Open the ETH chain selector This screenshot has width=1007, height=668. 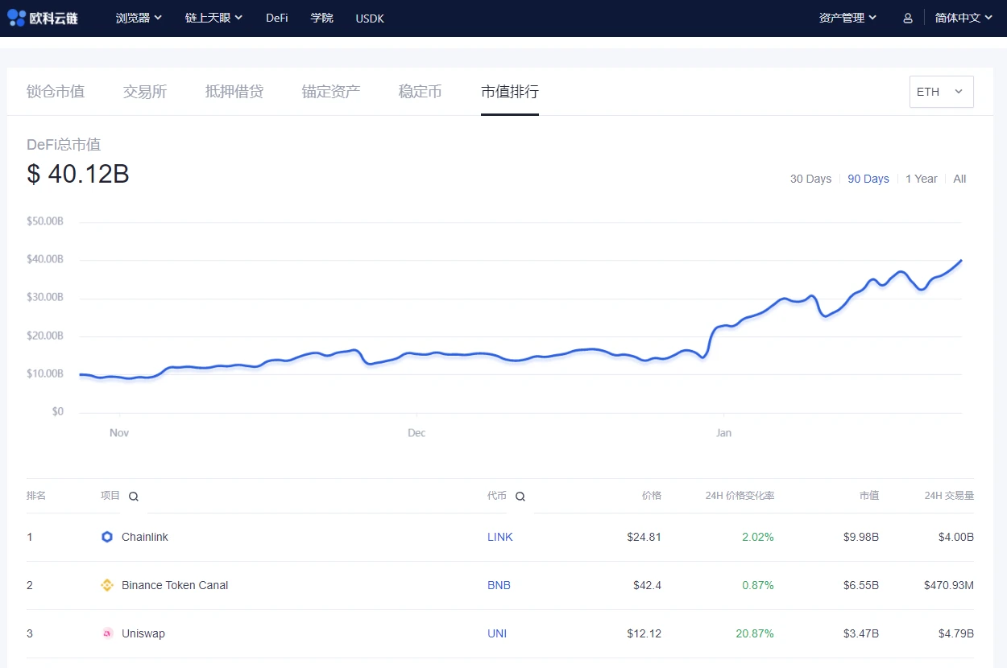(x=941, y=92)
